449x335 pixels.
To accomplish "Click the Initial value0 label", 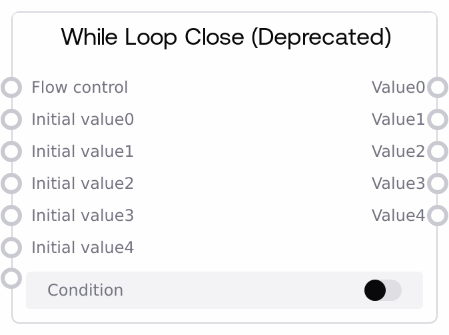I will tap(83, 119).
